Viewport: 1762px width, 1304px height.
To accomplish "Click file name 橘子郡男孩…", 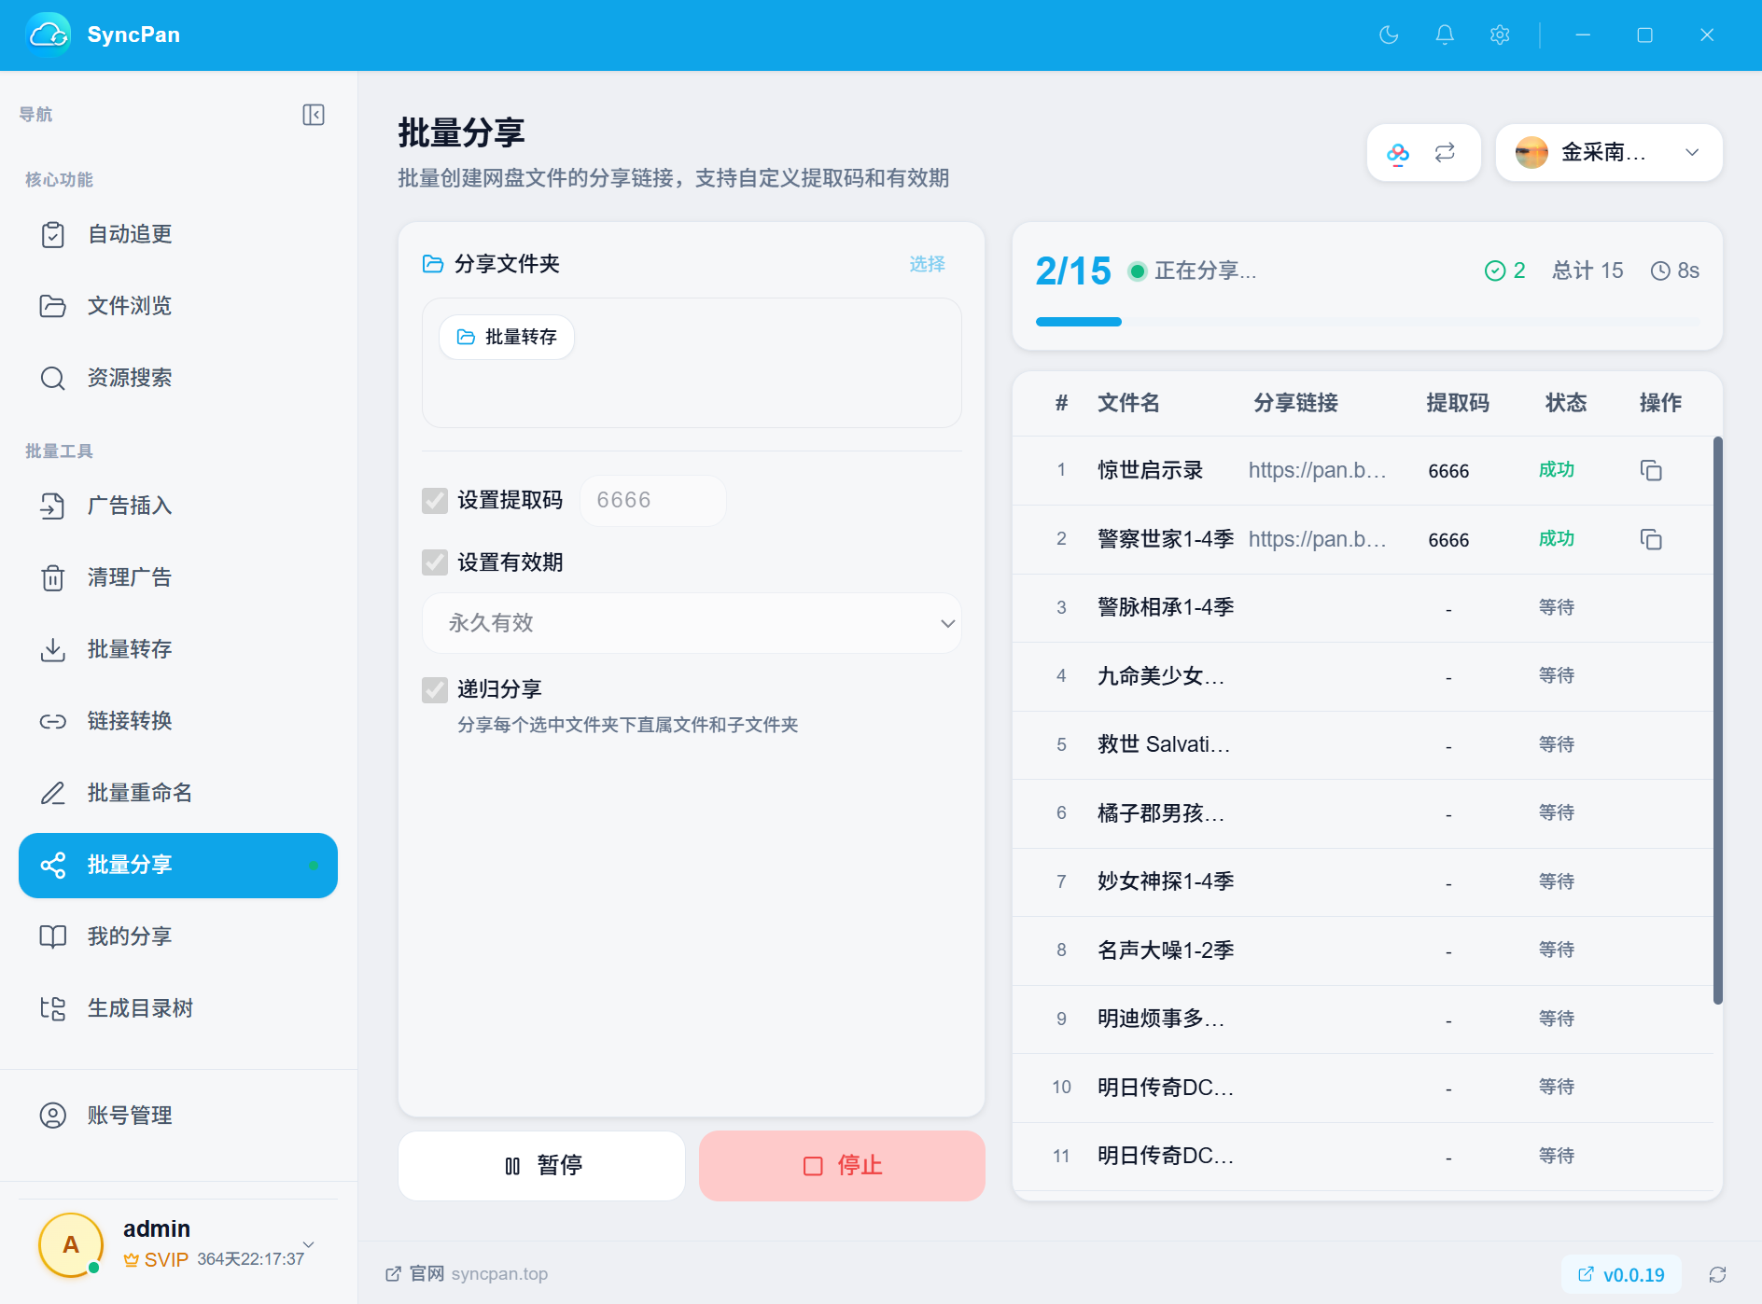I will point(1161,813).
